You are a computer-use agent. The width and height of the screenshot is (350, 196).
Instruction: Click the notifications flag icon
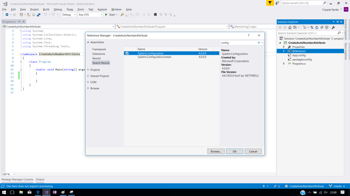click(x=270, y=3)
